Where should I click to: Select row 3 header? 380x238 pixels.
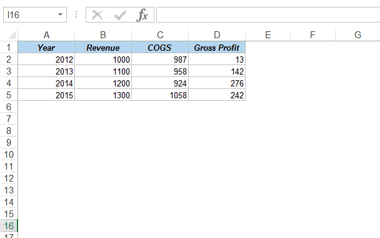[9, 71]
